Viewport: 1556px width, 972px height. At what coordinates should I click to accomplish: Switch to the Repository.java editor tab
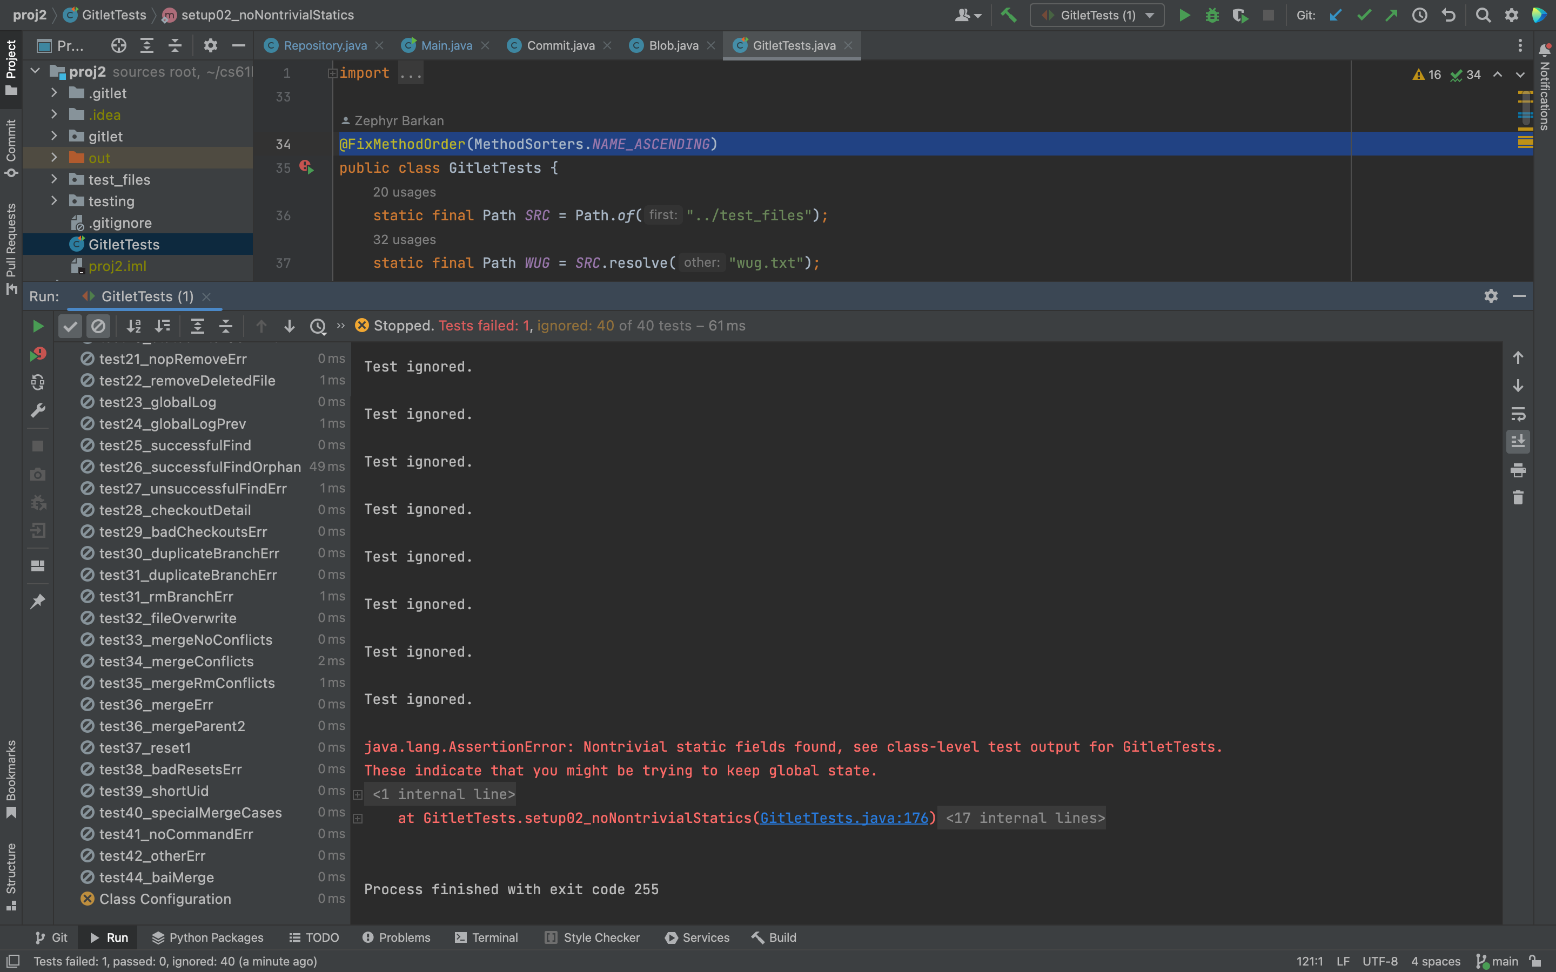pos(325,46)
